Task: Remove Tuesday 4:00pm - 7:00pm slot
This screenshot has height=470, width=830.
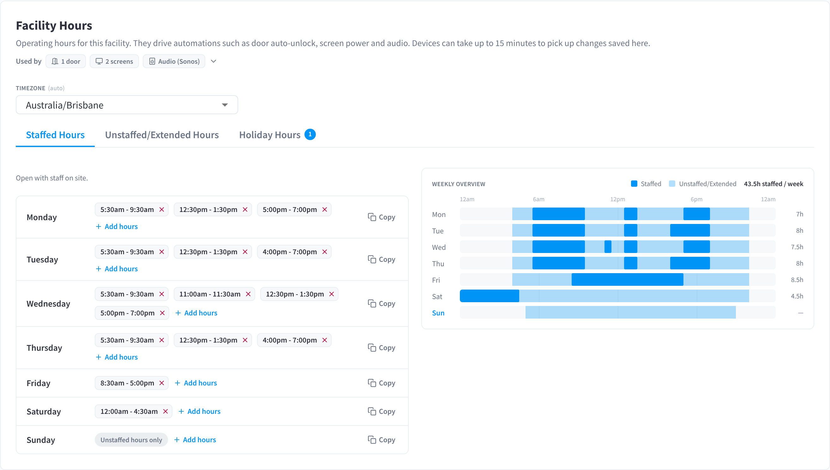Action: (324, 252)
